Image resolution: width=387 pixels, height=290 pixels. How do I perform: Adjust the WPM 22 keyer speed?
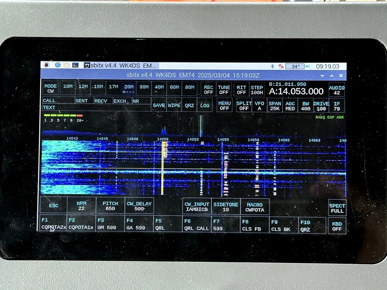pos(81,206)
